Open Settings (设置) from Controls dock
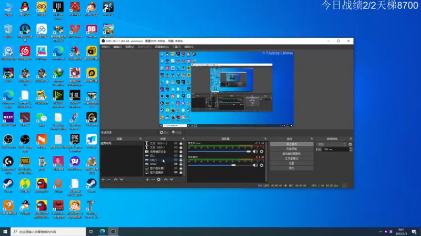 [x=292, y=163]
